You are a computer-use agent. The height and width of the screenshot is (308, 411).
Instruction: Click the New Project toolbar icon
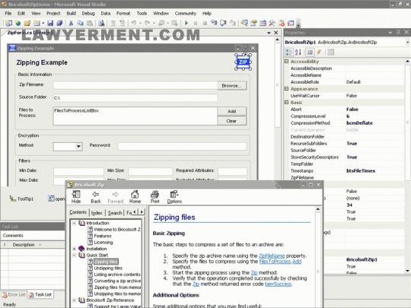point(8,23)
